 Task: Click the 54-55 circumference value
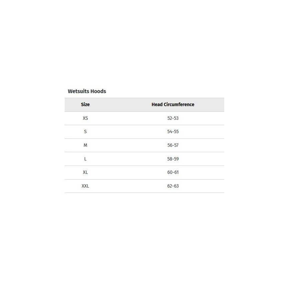tap(173, 131)
